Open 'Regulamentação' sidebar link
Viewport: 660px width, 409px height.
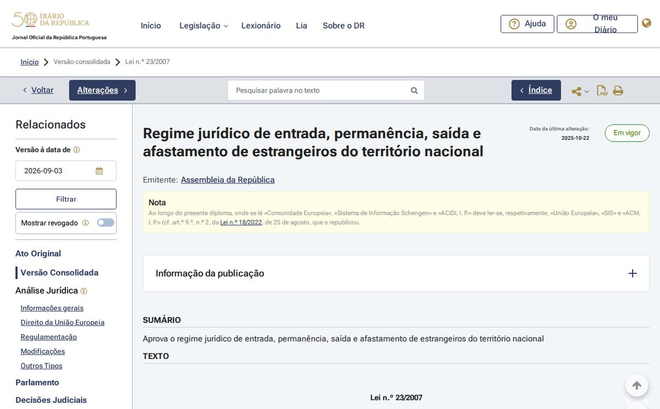click(48, 337)
